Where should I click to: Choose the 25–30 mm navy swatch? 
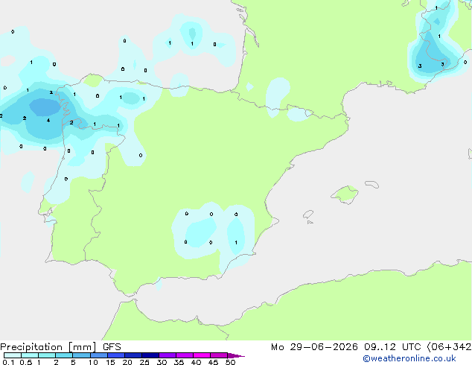150,355
